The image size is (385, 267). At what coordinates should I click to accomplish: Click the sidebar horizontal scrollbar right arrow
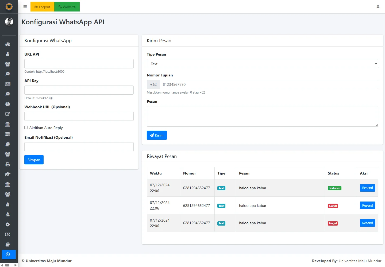tap(16, 265)
